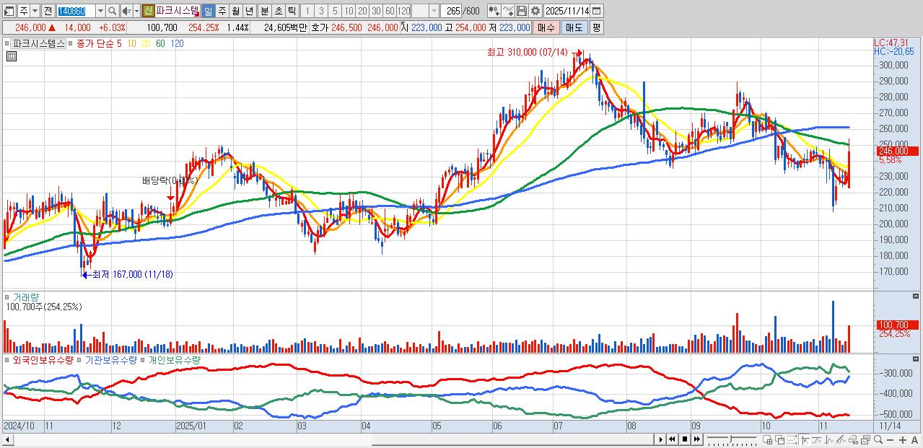
Task: Click the 신 credit badge icon
Action: 148,11
